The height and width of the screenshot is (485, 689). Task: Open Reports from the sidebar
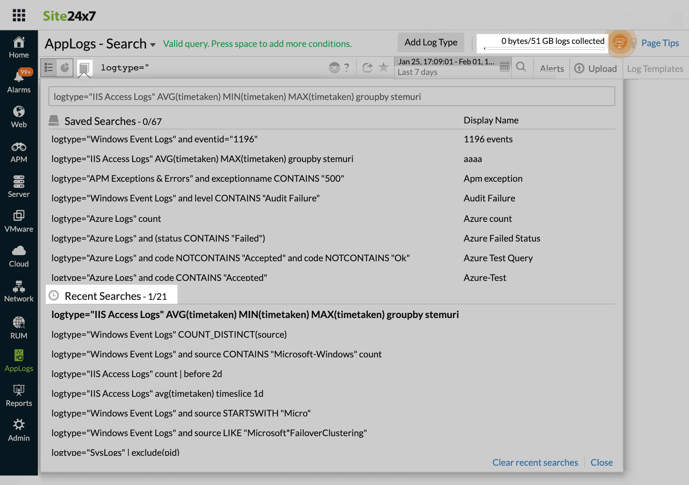click(x=19, y=395)
